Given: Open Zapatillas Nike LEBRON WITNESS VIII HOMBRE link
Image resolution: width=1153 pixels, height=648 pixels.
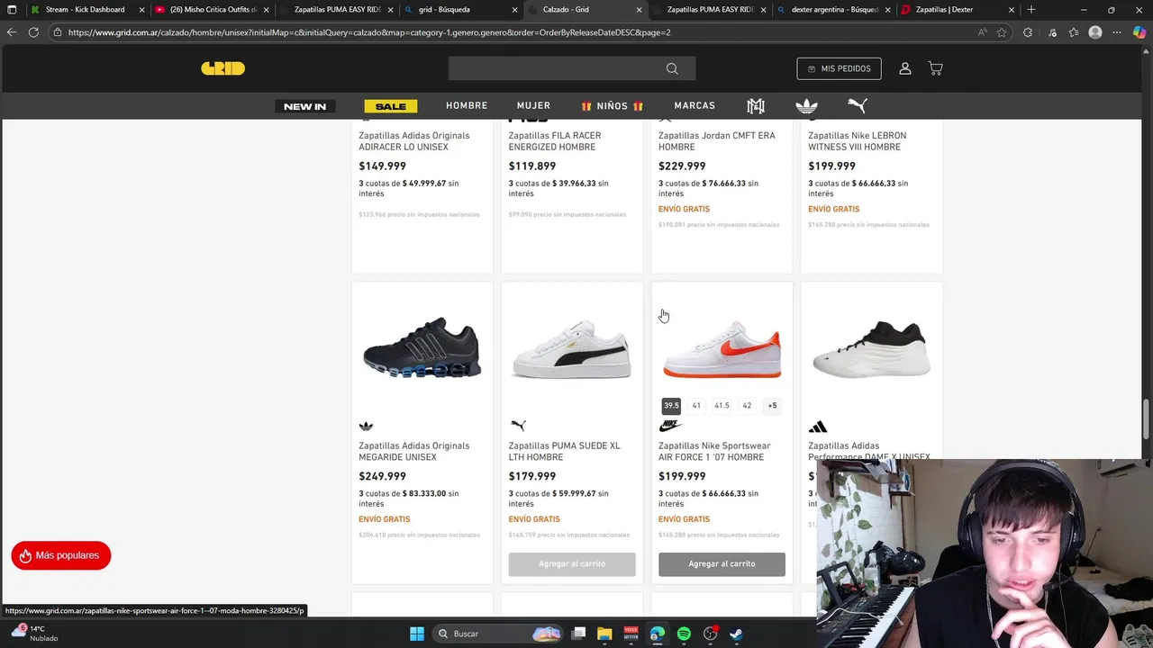Looking at the screenshot, I should tap(858, 141).
